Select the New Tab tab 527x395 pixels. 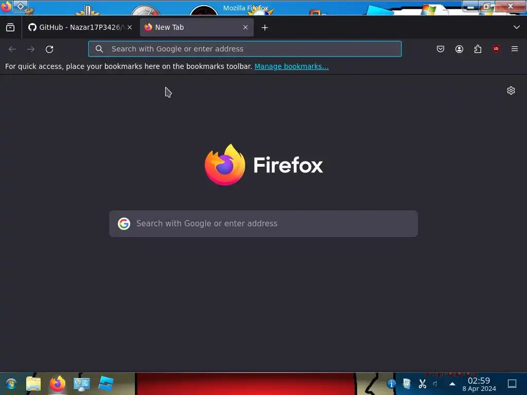pyautogui.click(x=197, y=28)
